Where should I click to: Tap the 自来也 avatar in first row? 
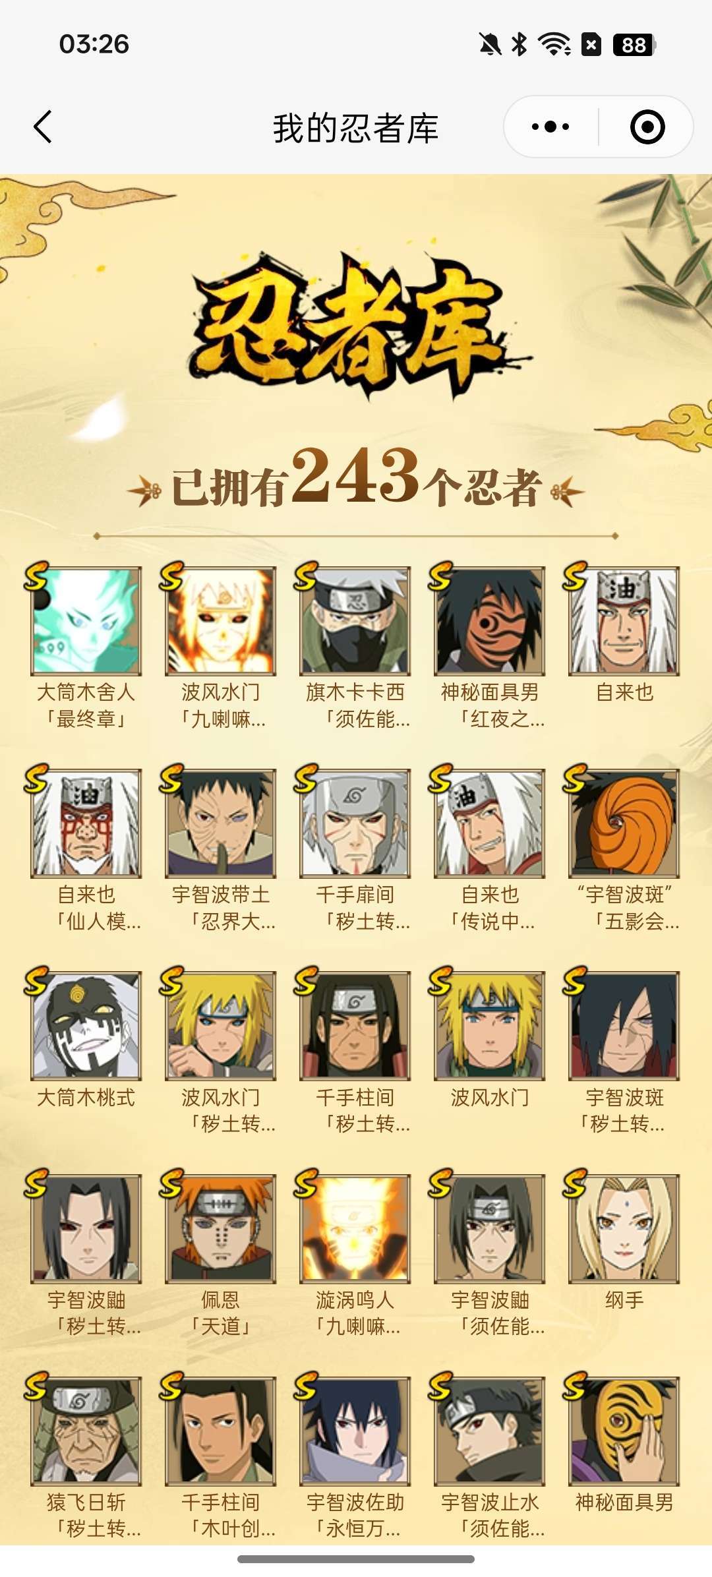624,621
